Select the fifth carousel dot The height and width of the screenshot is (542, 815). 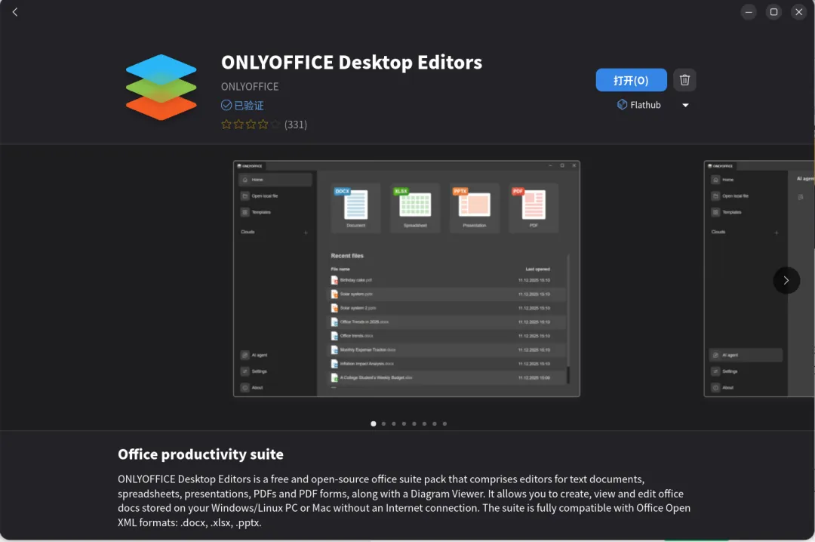[414, 423]
